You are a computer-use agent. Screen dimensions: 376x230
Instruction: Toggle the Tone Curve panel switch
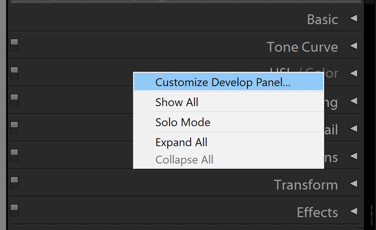point(14,45)
